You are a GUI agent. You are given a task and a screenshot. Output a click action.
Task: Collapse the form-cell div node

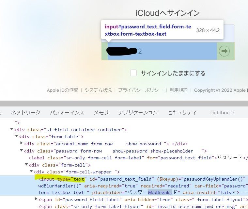coord(26,165)
